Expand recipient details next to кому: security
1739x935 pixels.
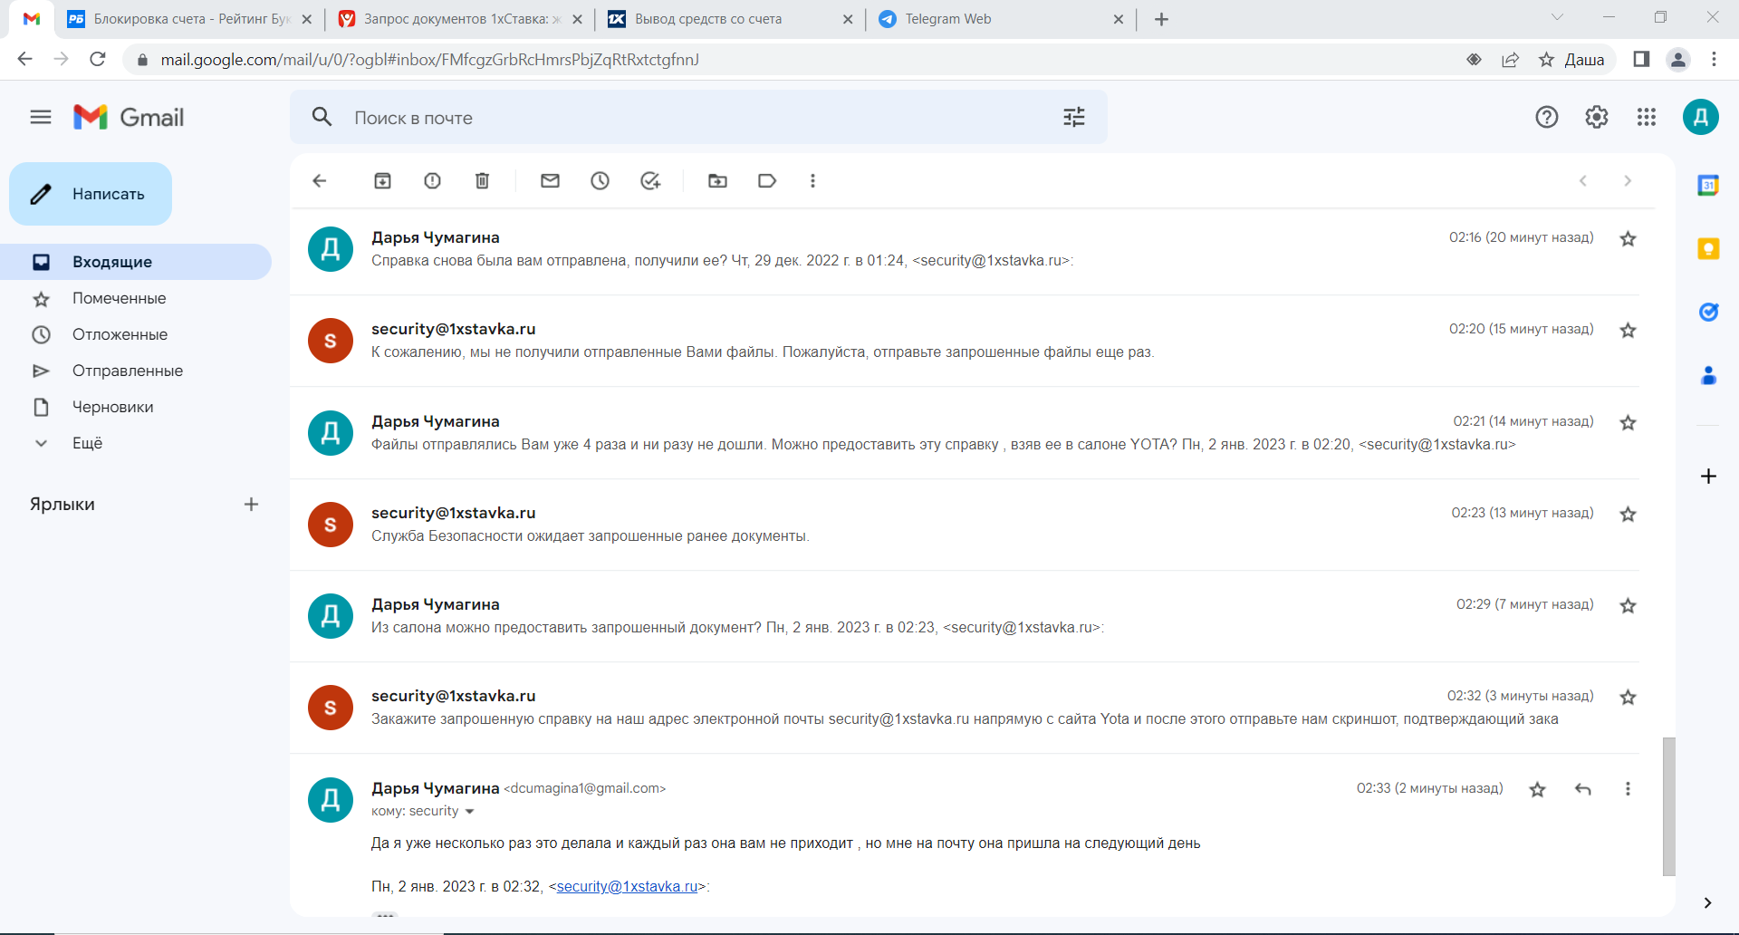pos(469,812)
